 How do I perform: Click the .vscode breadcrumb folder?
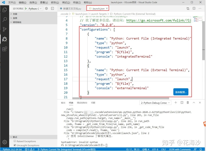pos(64,14)
